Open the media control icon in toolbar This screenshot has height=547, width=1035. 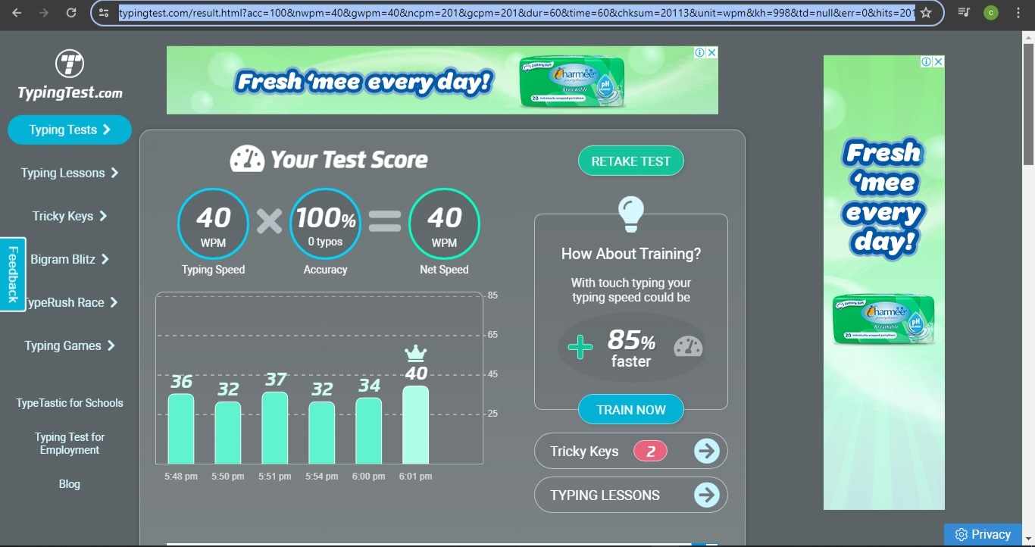click(964, 13)
